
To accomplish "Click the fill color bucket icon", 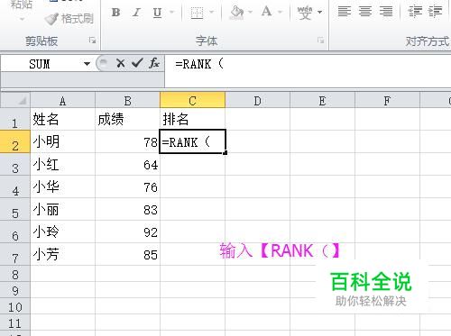I will pos(236,13).
